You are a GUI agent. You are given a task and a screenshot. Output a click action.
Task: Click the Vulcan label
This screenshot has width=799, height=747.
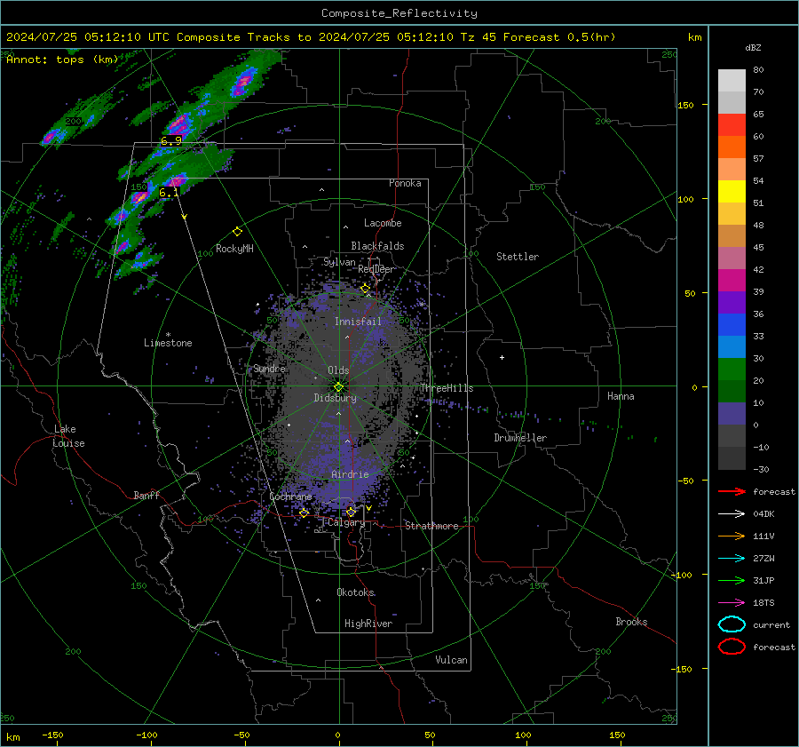[451, 660]
